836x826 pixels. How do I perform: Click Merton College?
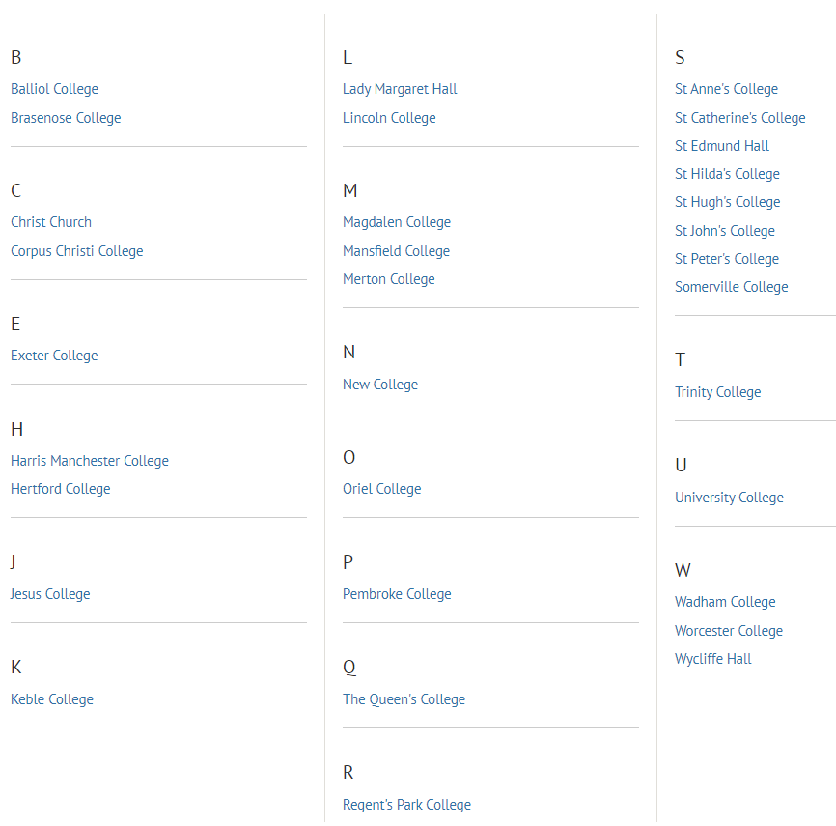(x=389, y=279)
